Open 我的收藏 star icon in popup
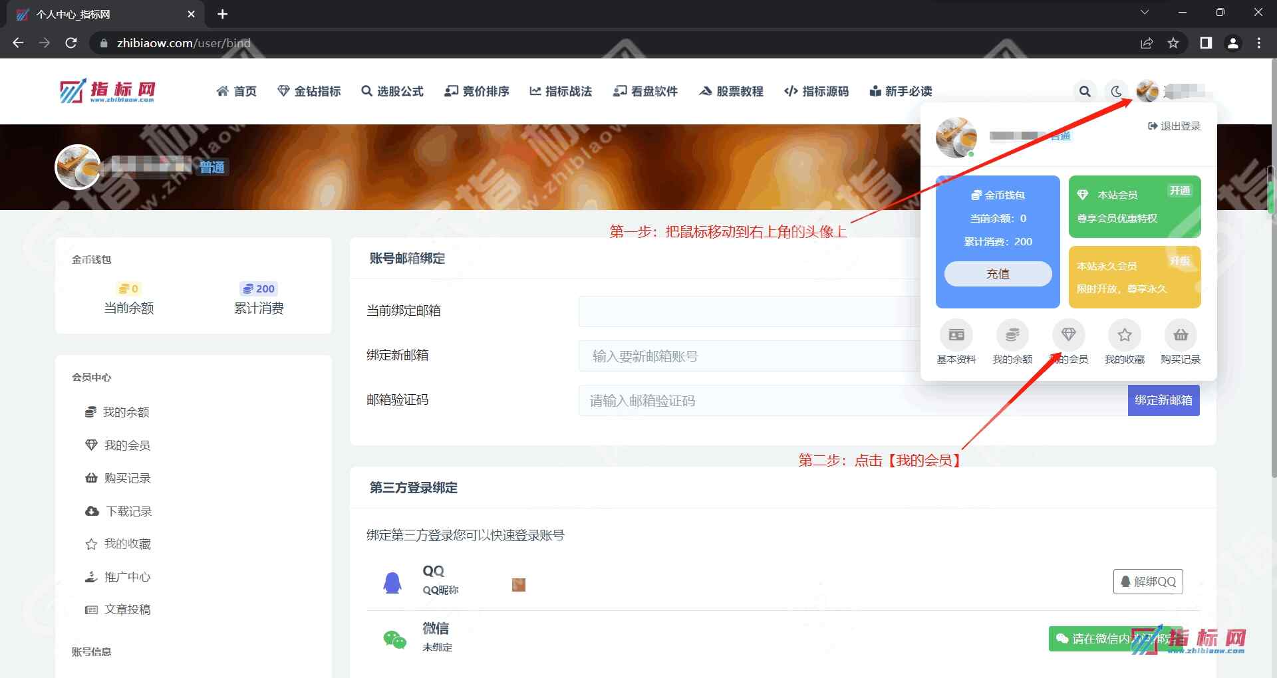 (x=1124, y=335)
